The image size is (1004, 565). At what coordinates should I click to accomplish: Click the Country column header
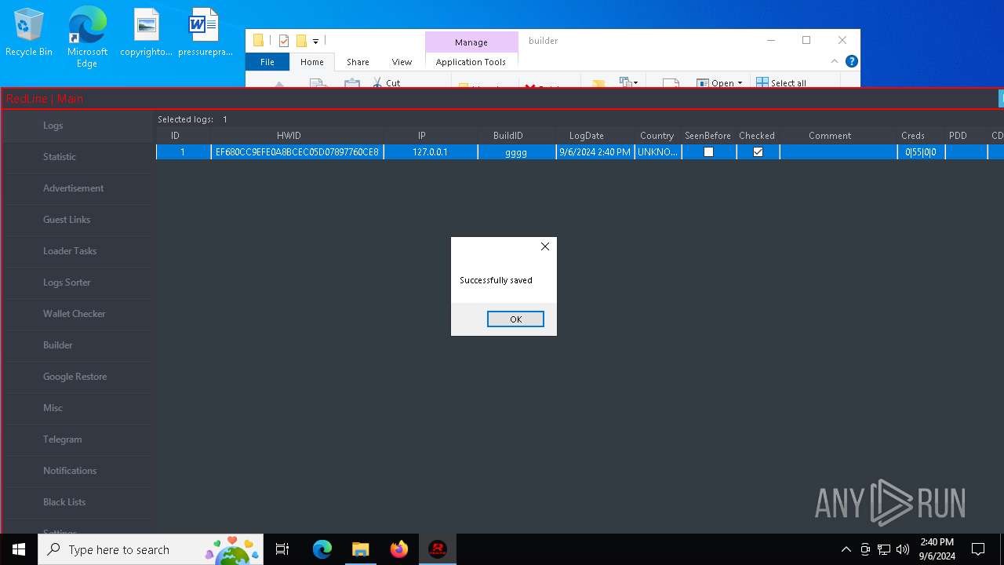tap(657, 136)
